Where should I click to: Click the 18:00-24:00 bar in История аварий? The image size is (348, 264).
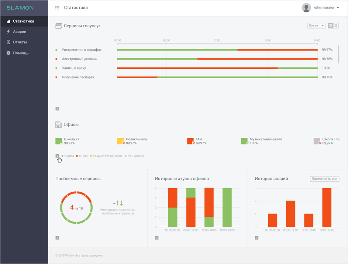click(x=327, y=208)
